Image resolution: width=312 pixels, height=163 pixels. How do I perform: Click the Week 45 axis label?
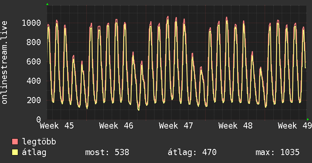tap(57, 125)
